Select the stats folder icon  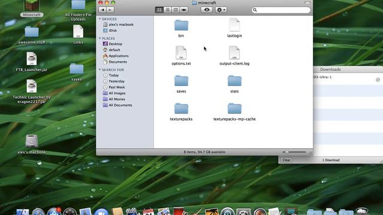tap(235, 81)
